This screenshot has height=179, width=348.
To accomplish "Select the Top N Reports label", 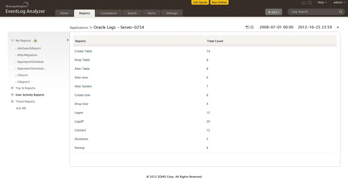I will (x=25, y=88).
